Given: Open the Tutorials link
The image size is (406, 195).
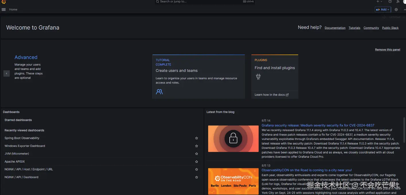Looking at the screenshot, I should click(354, 28).
